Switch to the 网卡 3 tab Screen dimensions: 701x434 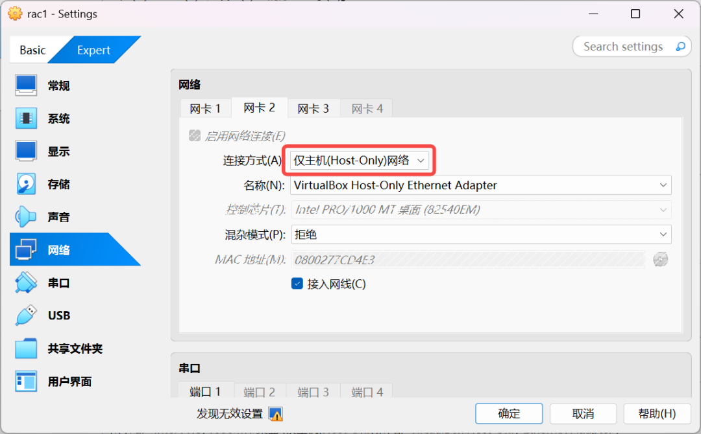(x=314, y=108)
